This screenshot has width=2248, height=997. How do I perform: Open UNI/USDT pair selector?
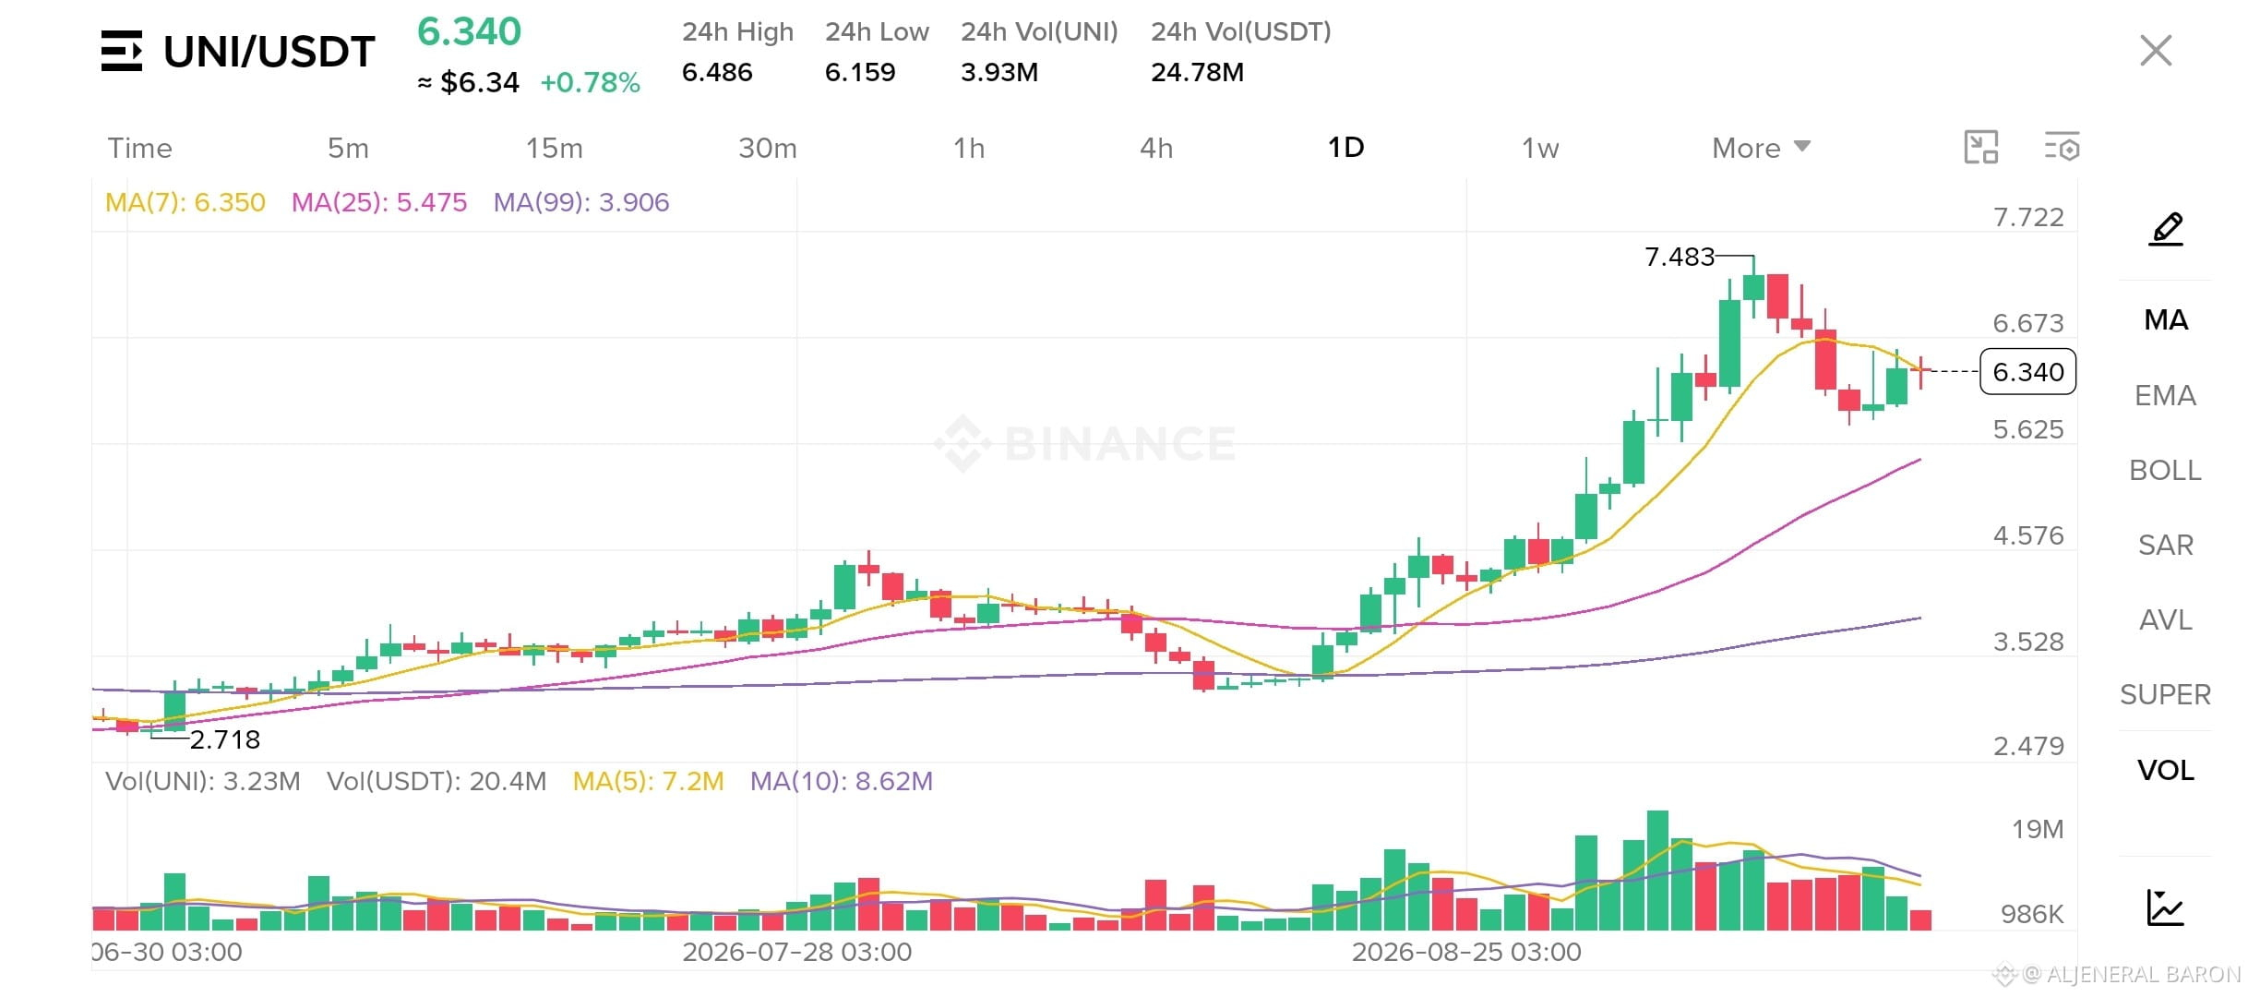pyautogui.click(x=269, y=52)
